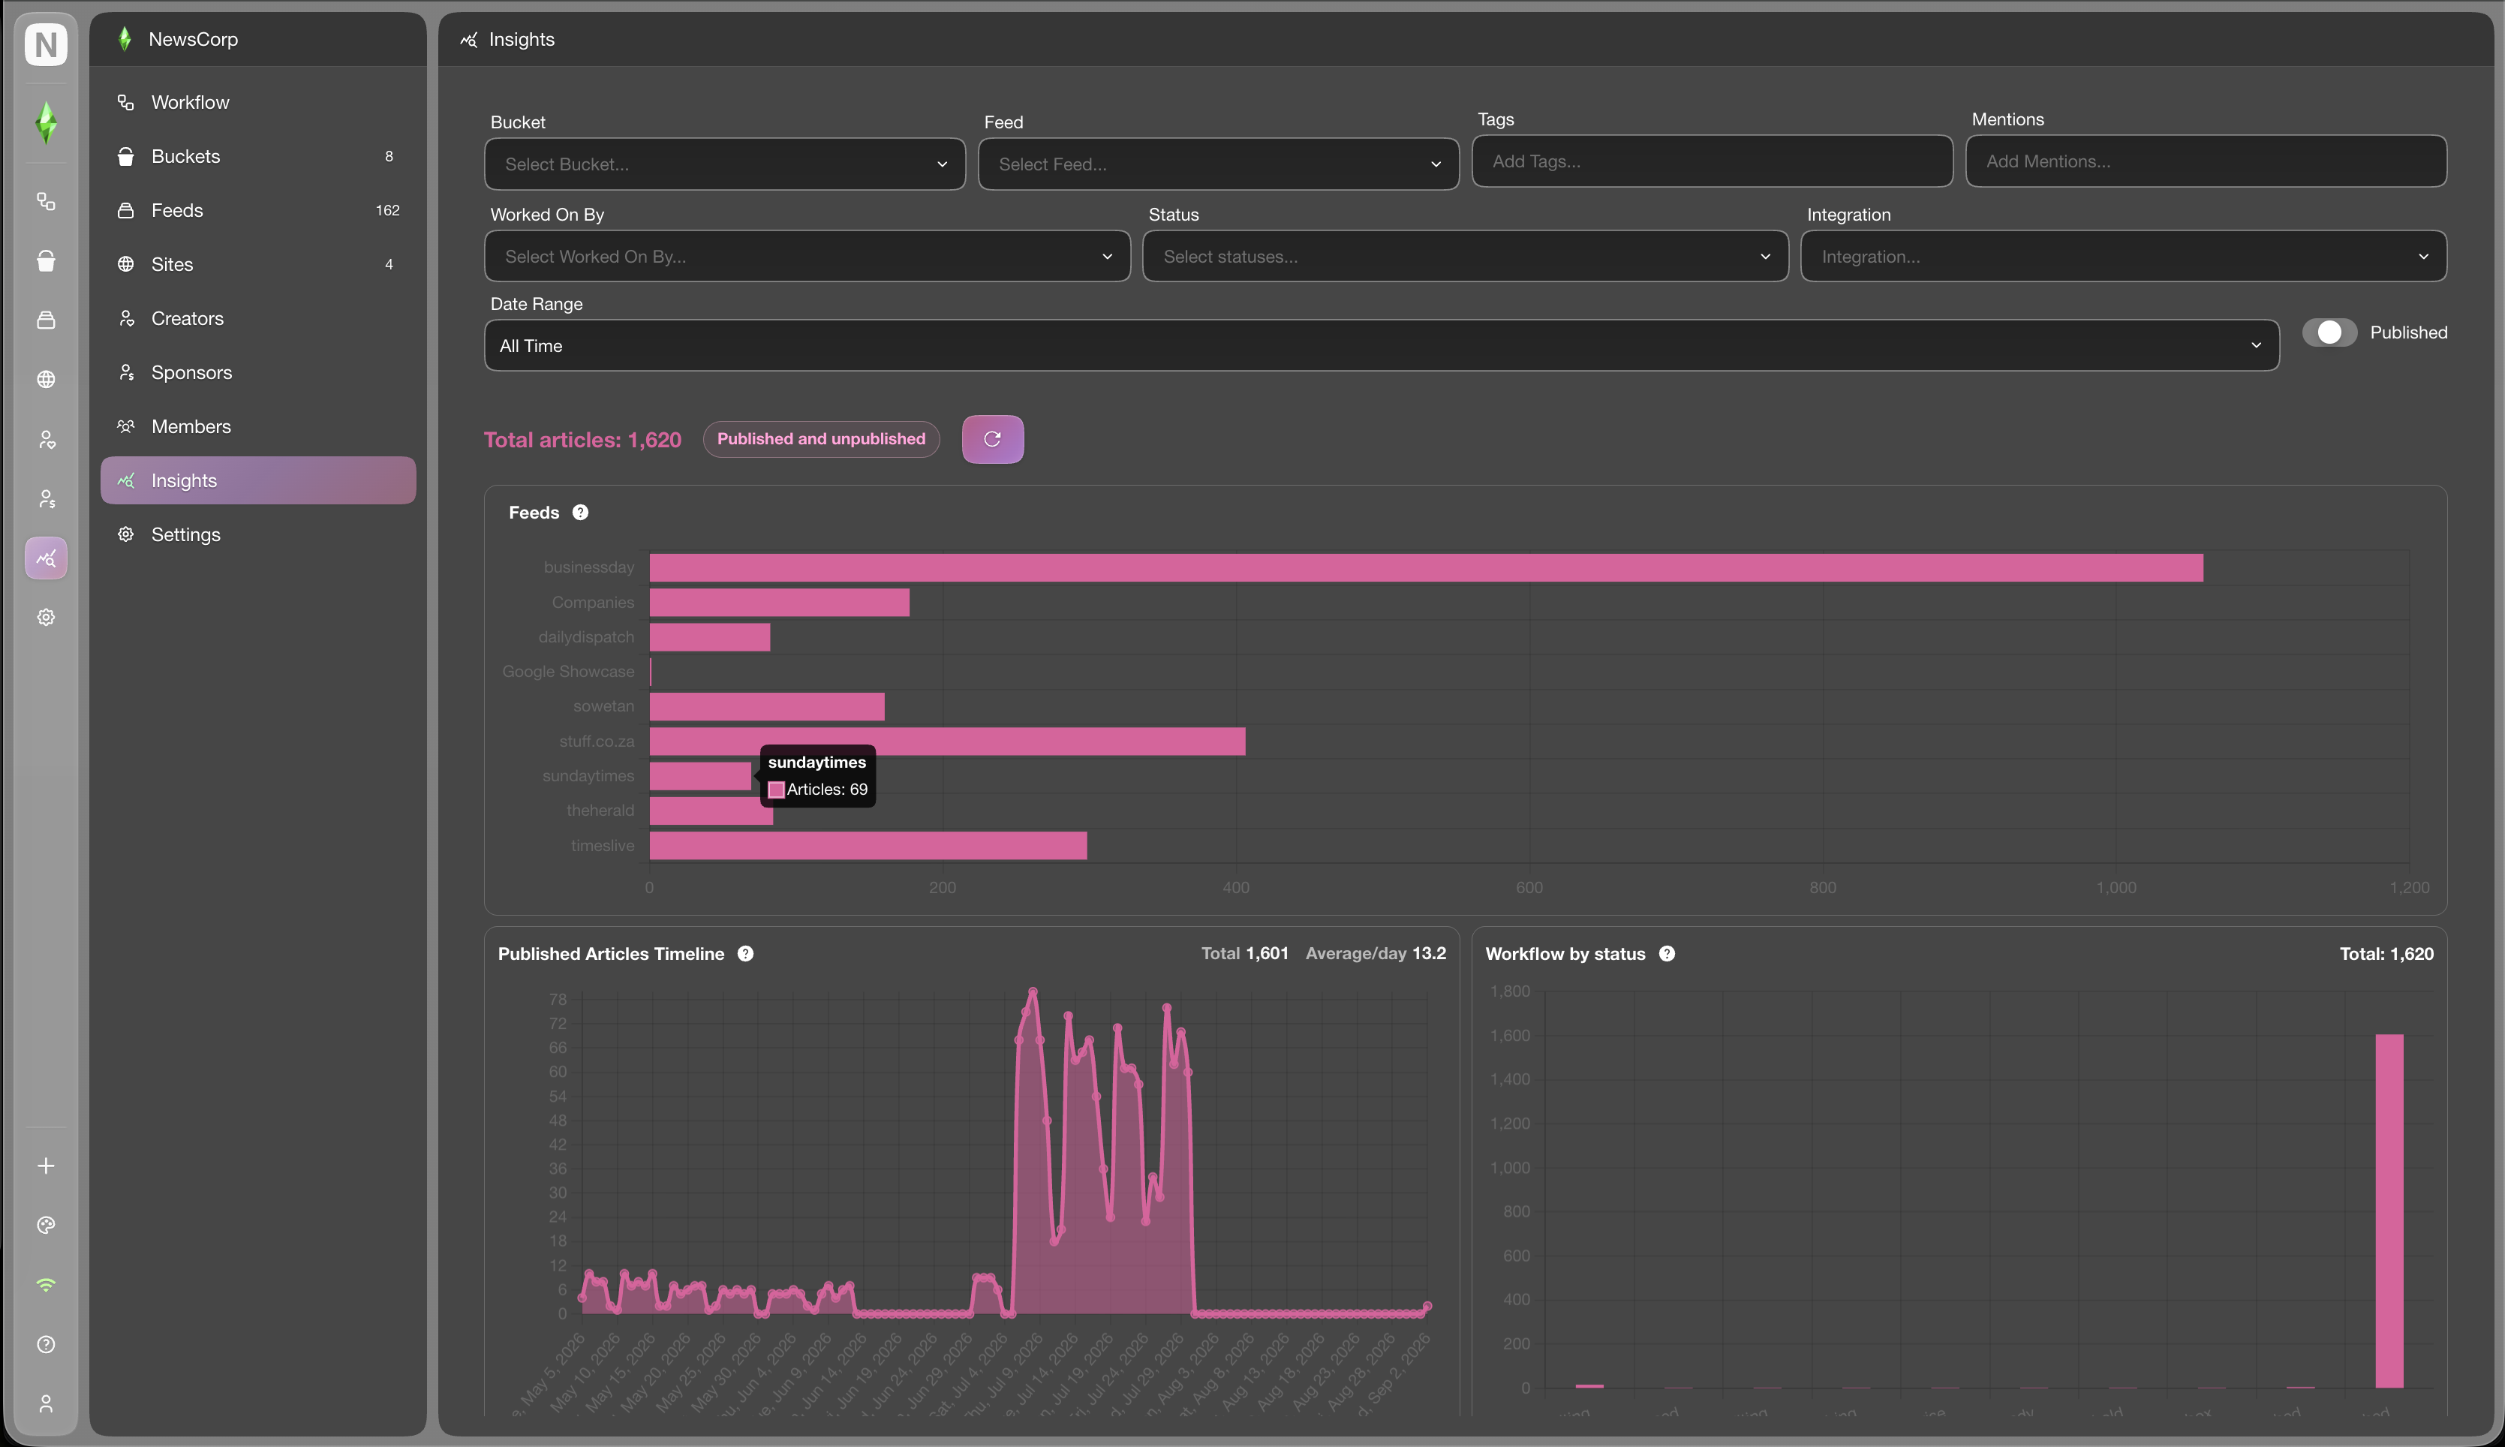Open sponsors icon in the narrow rail
2505x1447 pixels.
coord(46,499)
